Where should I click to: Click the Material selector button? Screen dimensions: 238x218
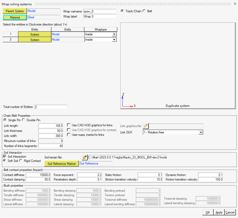(x=15, y=17)
